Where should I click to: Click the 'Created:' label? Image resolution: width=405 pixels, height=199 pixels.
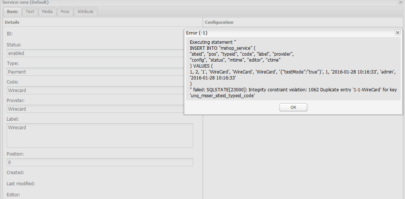pyautogui.click(x=15, y=172)
